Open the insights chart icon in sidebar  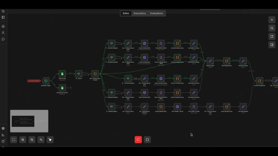coord(3,135)
